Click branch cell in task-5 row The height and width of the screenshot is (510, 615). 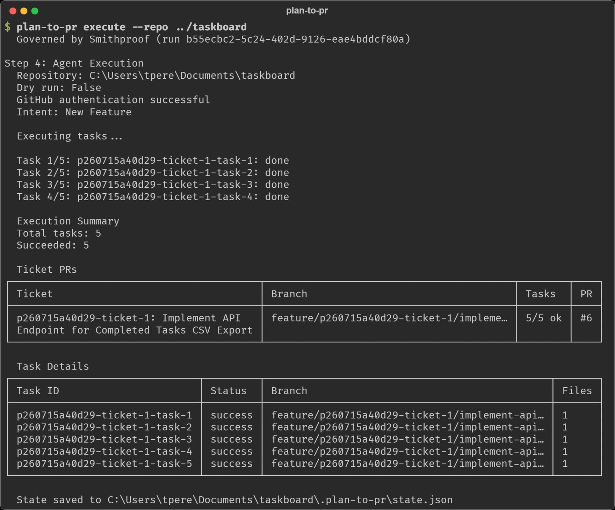point(407,464)
